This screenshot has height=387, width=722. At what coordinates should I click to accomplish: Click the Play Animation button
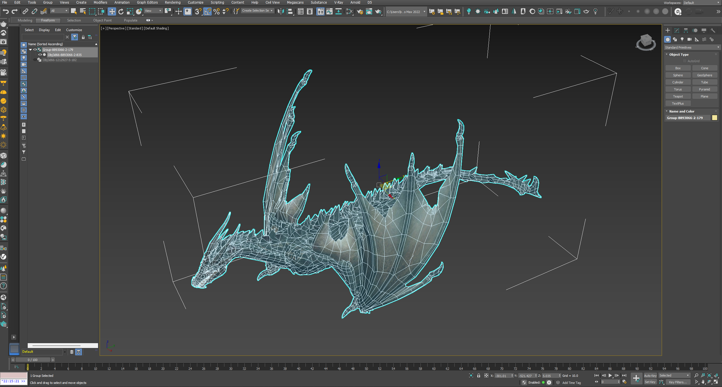tap(610, 375)
